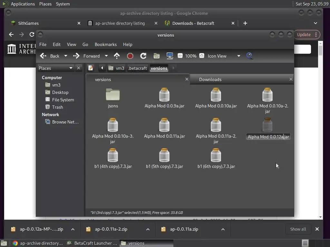Image resolution: width=330 pixels, height=247 pixels.
Task: Close the versions file manager tab
Action: (x=187, y=79)
